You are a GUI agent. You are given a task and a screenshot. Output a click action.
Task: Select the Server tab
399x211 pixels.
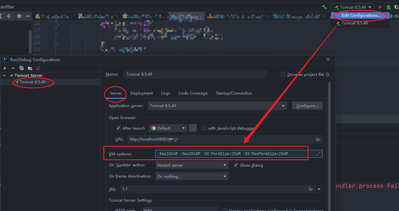point(116,93)
